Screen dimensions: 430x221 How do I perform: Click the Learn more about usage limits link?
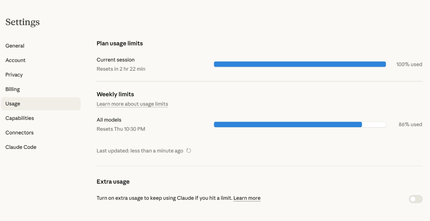(132, 104)
